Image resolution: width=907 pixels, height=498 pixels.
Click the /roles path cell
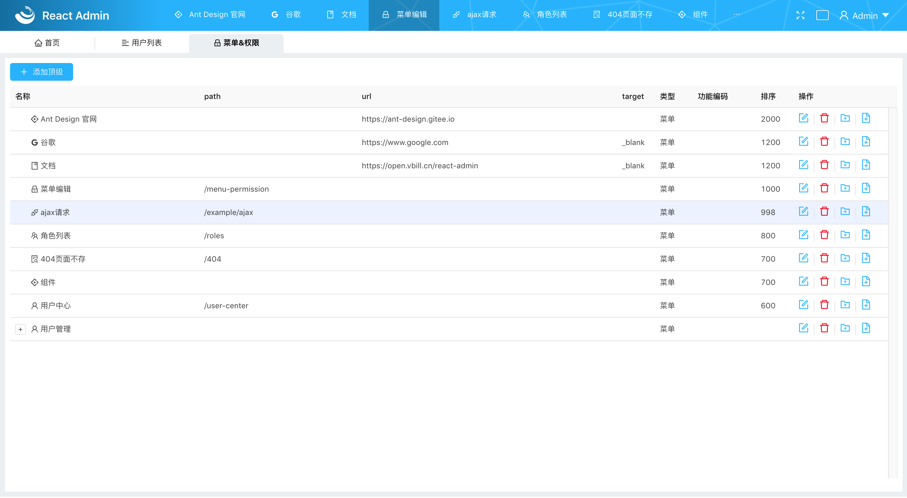click(x=214, y=236)
